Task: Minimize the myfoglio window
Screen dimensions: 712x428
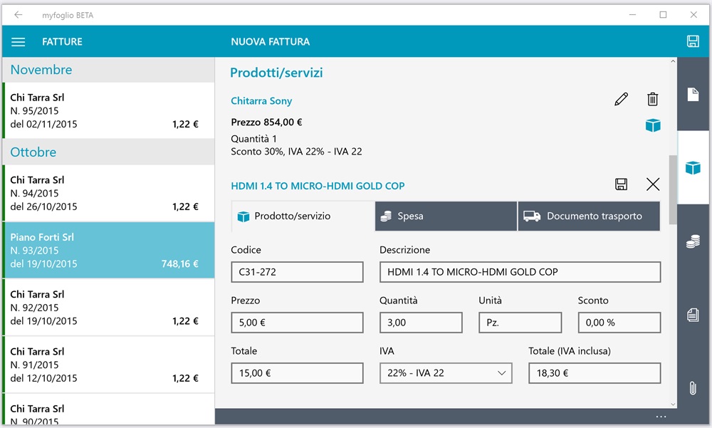Action: [632, 15]
